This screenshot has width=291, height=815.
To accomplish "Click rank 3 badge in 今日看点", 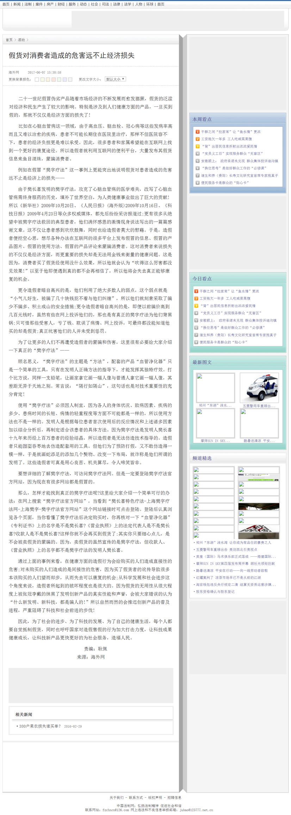I will (196, 306).
